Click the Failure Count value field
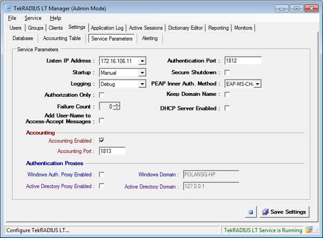This screenshot has width=323, height=238. pos(107,106)
